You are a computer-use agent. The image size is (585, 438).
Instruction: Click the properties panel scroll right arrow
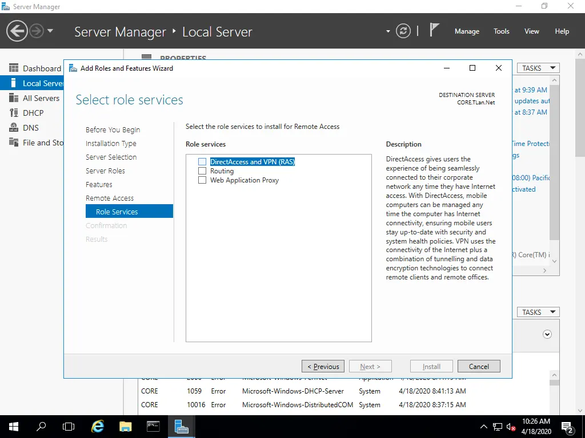pyautogui.click(x=544, y=270)
